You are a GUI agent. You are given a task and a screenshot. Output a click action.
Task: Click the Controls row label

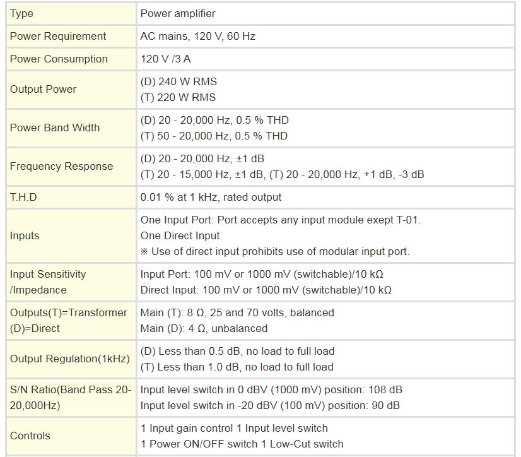point(30,436)
